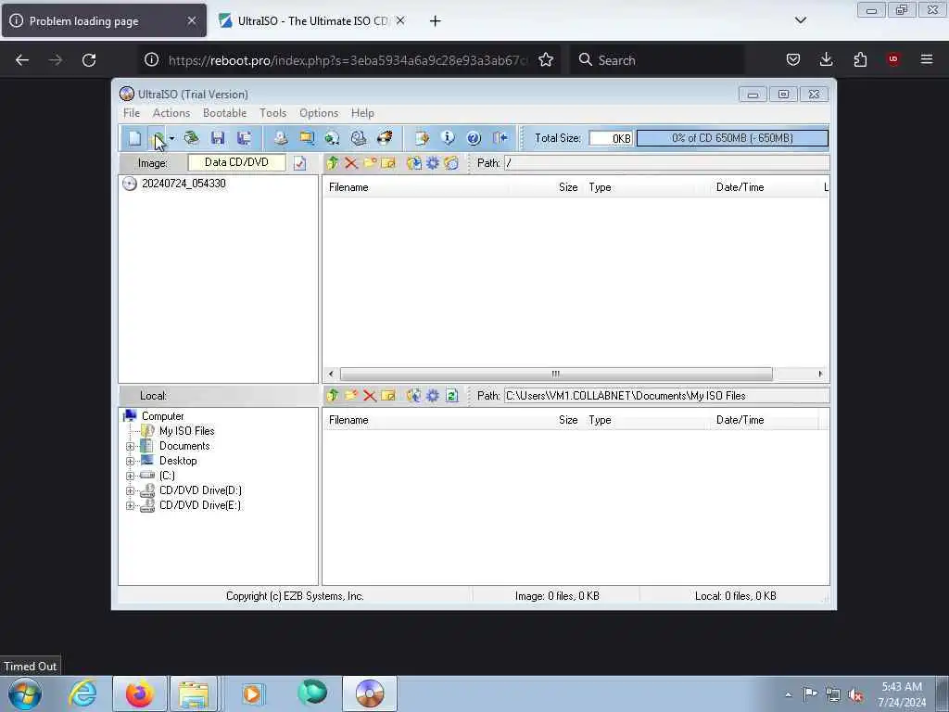Viewport: 949px width, 712px height.
Task: Open the Tools menu
Action: [x=273, y=113]
